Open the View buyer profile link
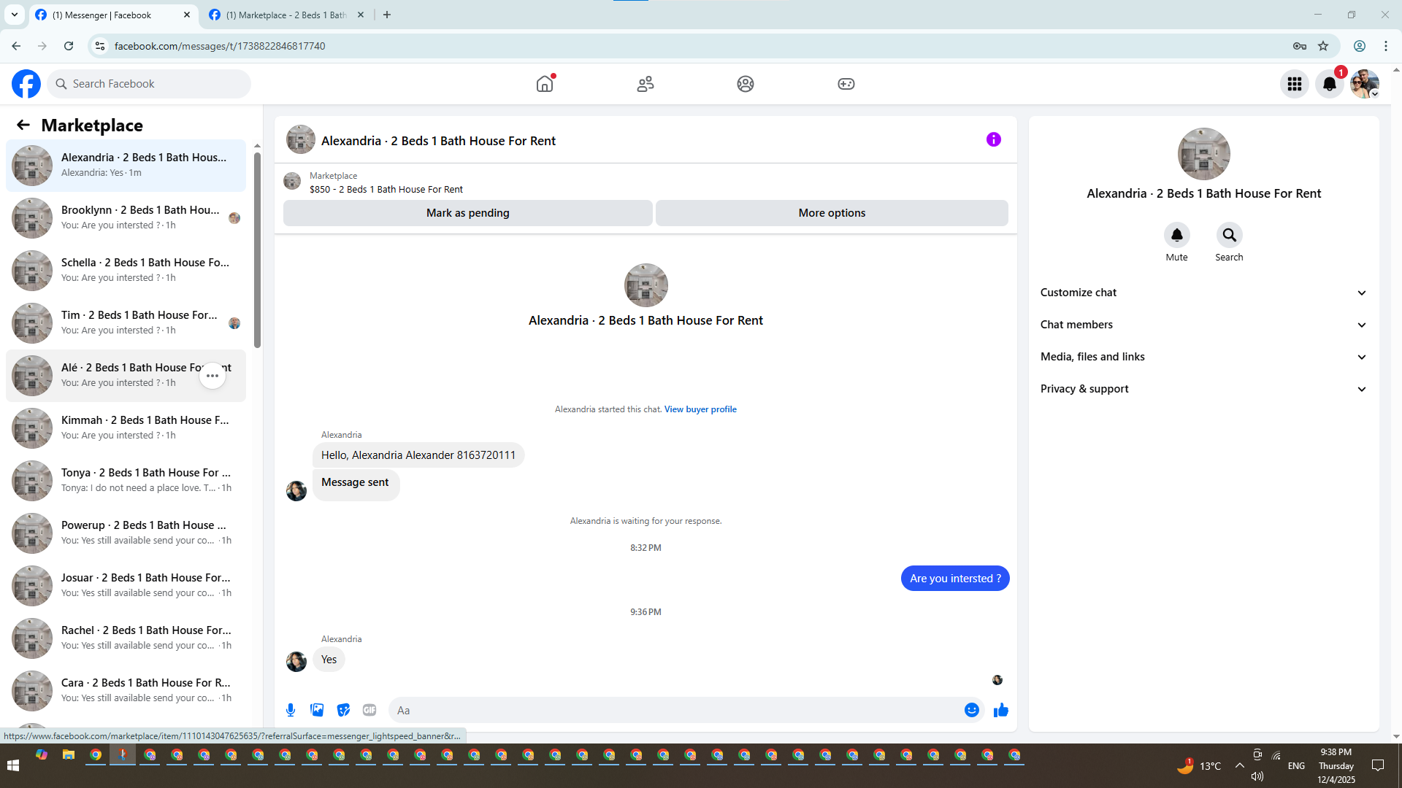Image resolution: width=1402 pixels, height=788 pixels. [x=700, y=409]
